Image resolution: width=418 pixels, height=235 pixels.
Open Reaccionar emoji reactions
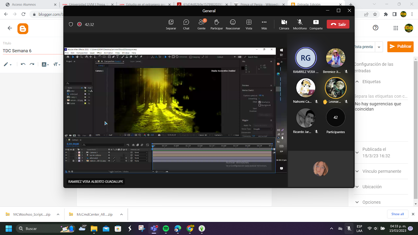(233, 25)
